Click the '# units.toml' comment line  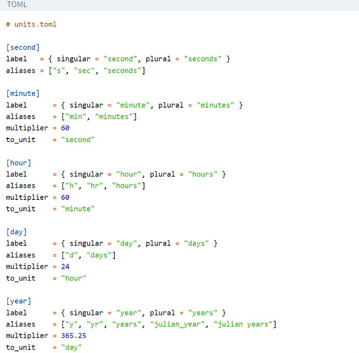tap(31, 24)
